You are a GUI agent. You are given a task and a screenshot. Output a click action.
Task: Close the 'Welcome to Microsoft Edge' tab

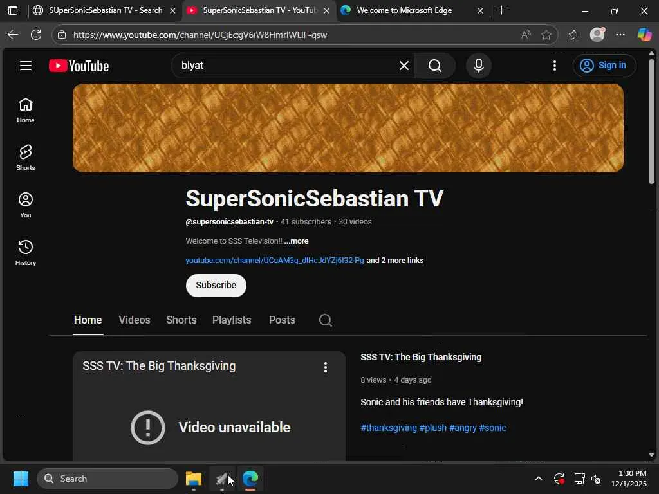point(480,10)
